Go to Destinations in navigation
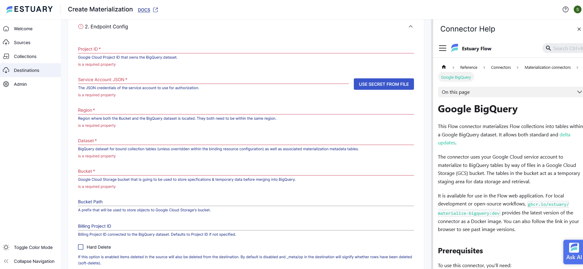Viewport: 583px width, 269px height. 30,70
